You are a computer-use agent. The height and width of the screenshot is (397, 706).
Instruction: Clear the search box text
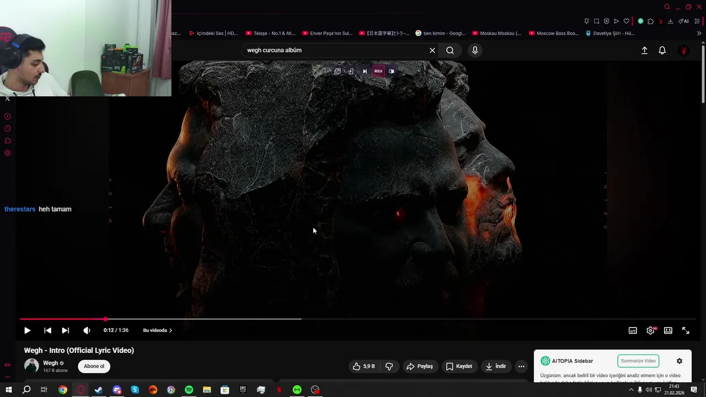point(432,50)
